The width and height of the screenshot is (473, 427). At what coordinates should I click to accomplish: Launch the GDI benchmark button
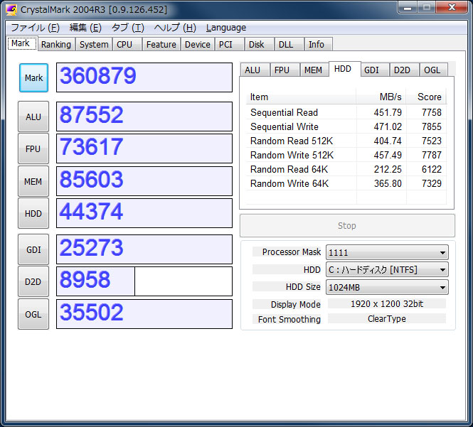(33, 250)
